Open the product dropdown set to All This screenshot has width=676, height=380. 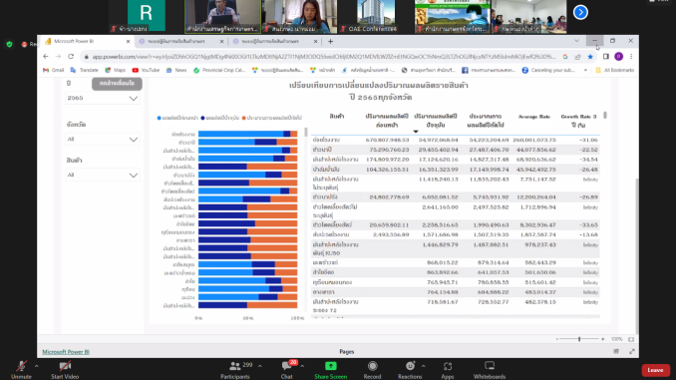coord(102,176)
